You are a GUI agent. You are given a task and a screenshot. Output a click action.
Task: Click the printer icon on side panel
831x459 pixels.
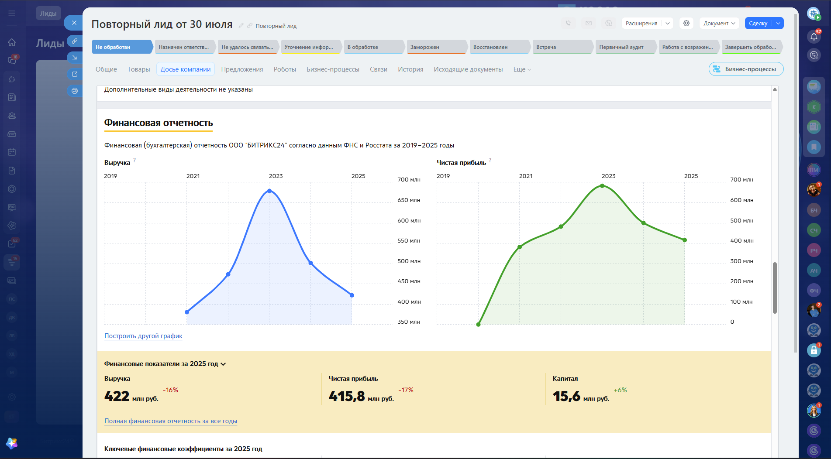coord(75,91)
